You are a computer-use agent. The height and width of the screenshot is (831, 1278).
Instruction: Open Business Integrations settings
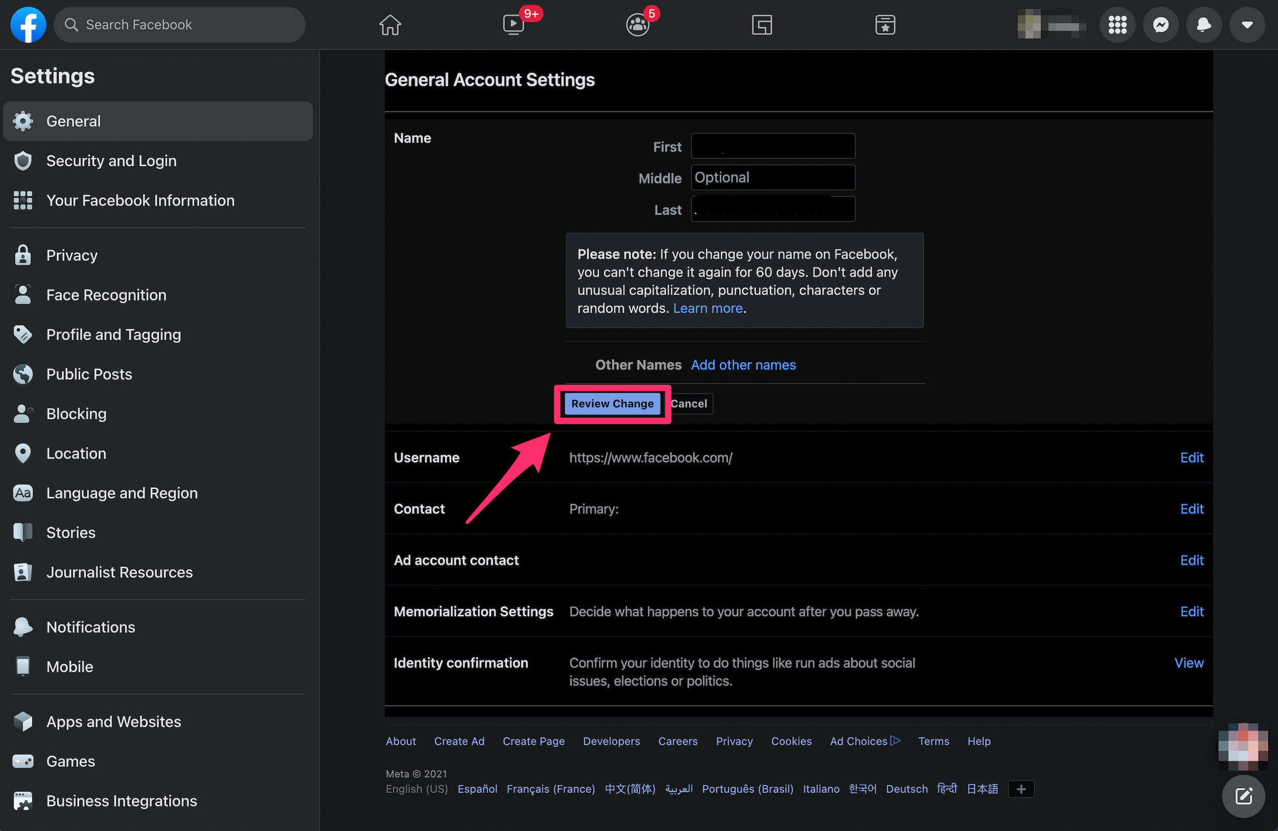[158, 801]
